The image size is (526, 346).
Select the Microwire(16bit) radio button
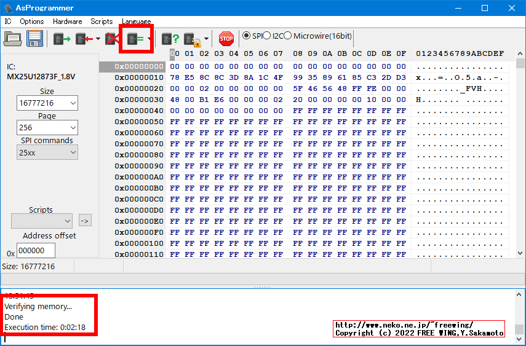pyautogui.click(x=287, y=36)
